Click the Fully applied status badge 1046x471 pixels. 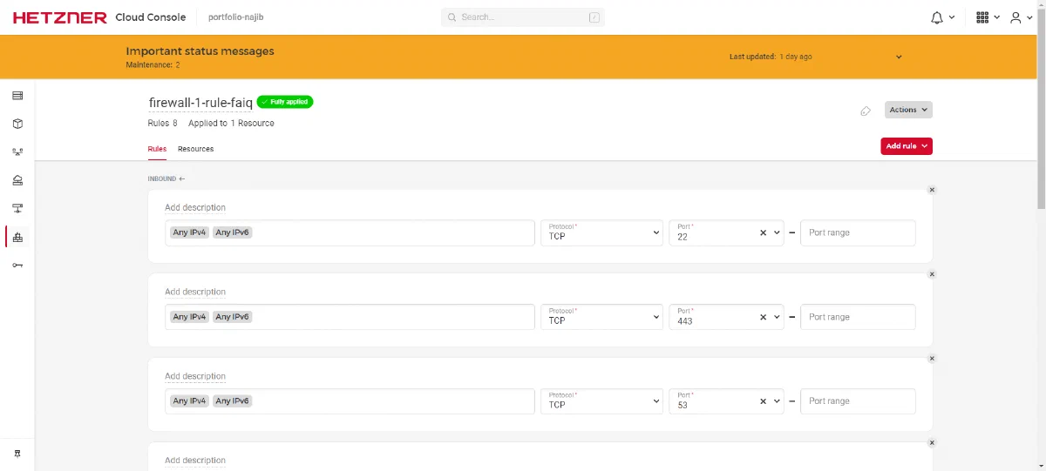point(284,102)
